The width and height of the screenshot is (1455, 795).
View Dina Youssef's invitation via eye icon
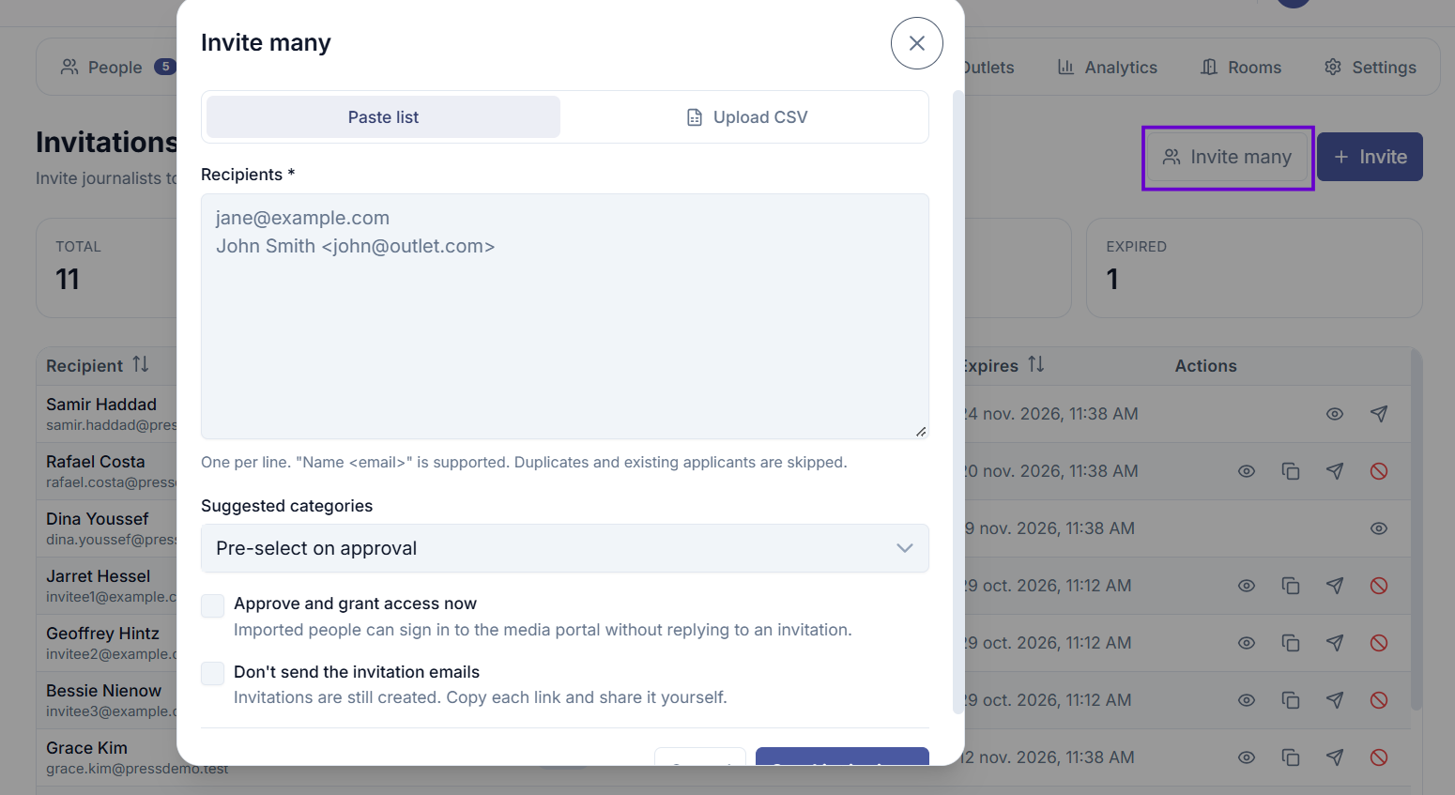coord(1379,528)
